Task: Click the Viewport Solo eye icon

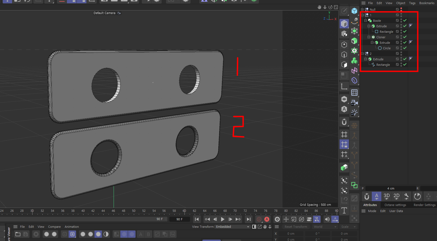Action: click(344, 99)
